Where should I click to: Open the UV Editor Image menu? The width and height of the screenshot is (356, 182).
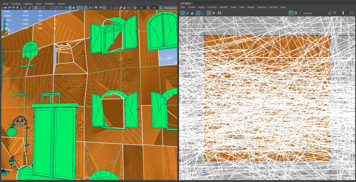[251, 7]
